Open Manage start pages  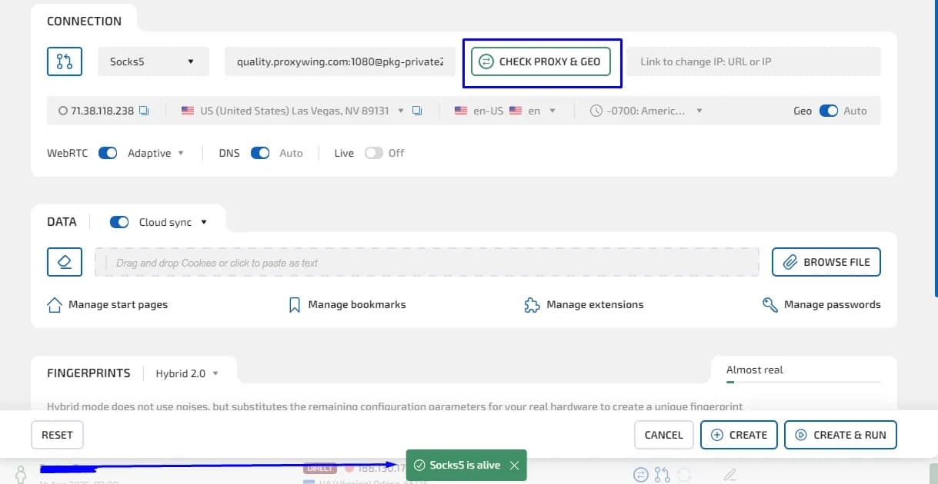point(117,304)
